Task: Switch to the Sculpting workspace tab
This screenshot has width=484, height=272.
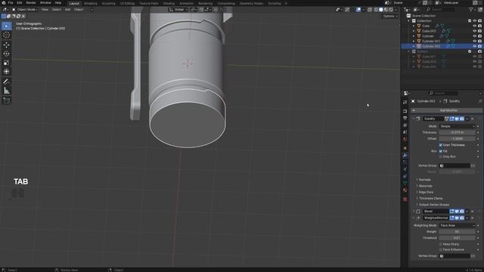Action: [x=108, y=3]
